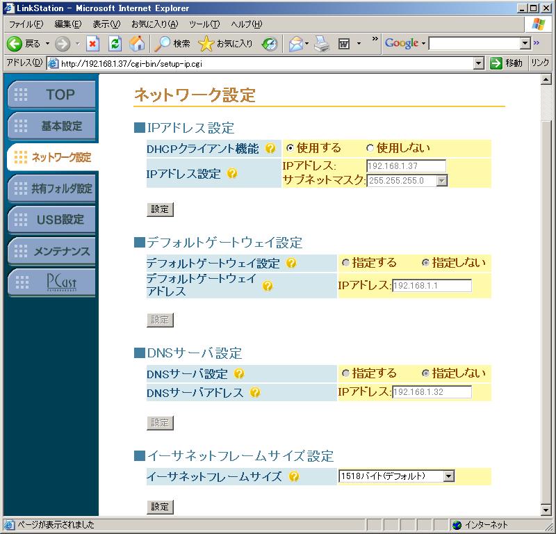This screenshot has height=534, width=556.
Task: Click help icon beside デフォルトゲートウェイ設定 row
Action: coord(291,263)
